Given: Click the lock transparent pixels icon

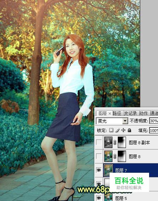Looking at the screenshot, I should point(111,130).
